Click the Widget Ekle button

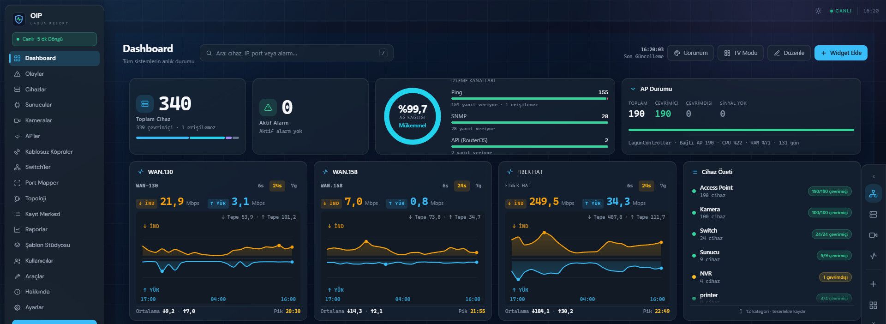(841, 53)
